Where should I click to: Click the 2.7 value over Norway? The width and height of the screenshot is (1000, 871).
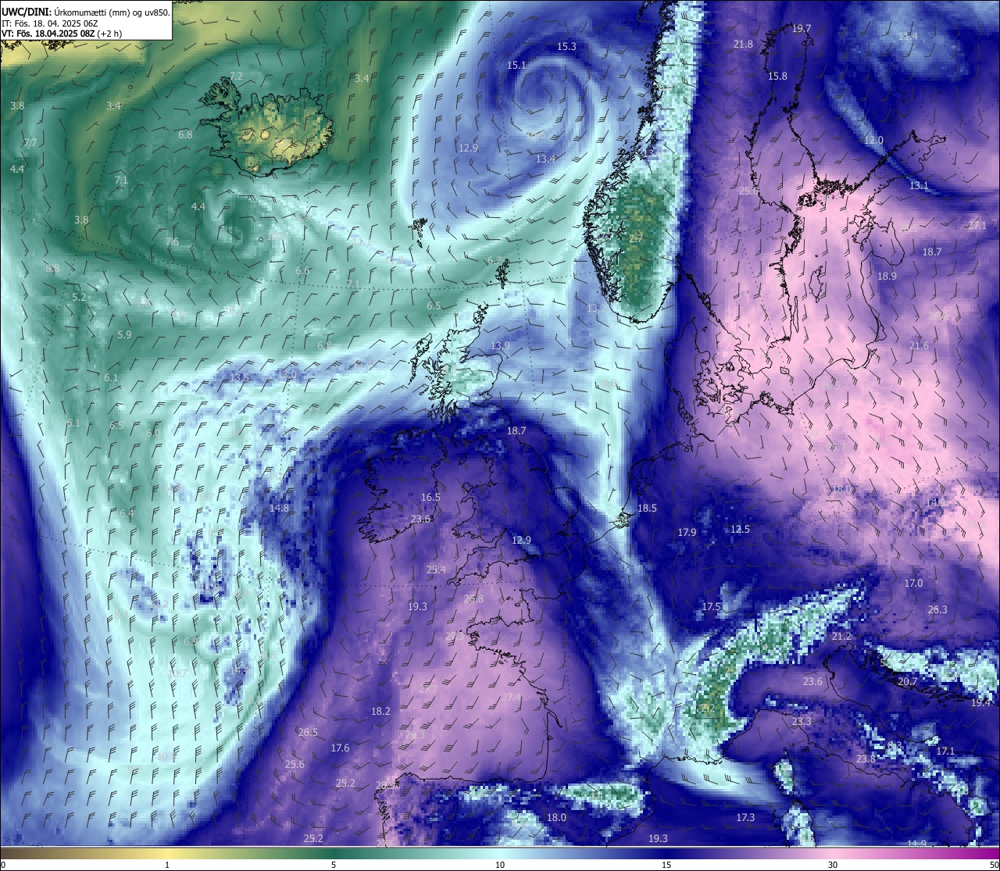(636, 237)
